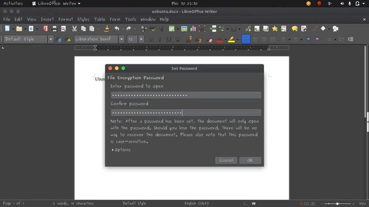Open the Liberation Serif font dropdown

click(122, 39)
